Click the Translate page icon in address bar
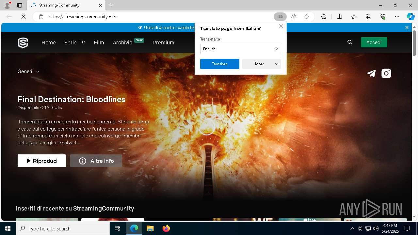This screenshot has width=418, height=235. (280, 17)
